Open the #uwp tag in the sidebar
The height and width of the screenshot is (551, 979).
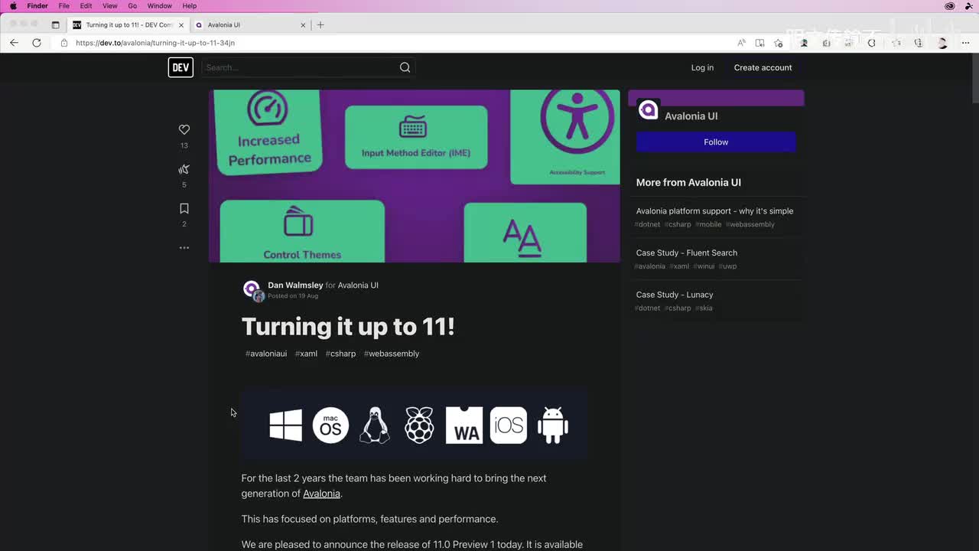[727, 266]
